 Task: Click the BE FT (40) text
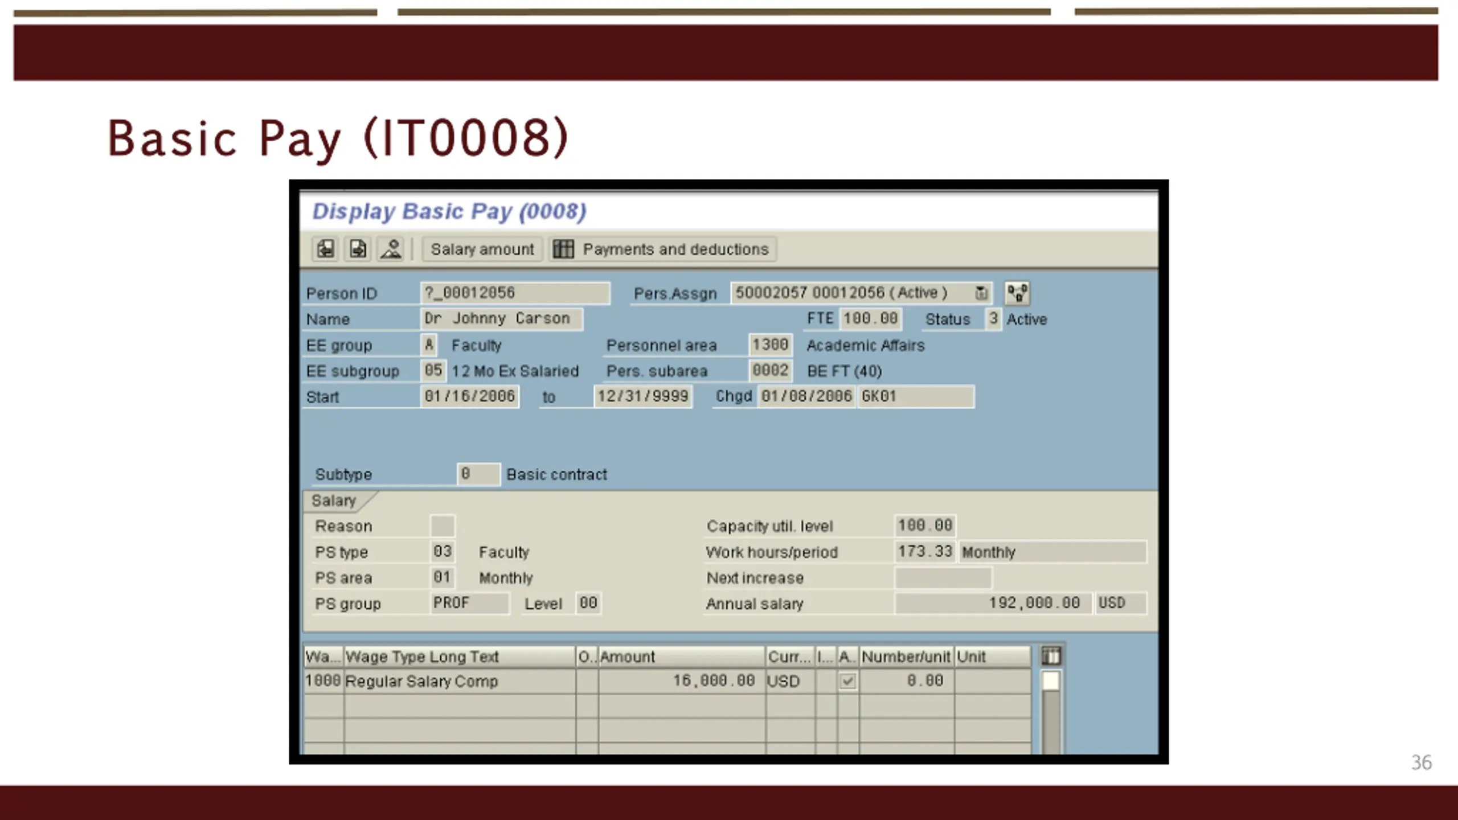844,371
